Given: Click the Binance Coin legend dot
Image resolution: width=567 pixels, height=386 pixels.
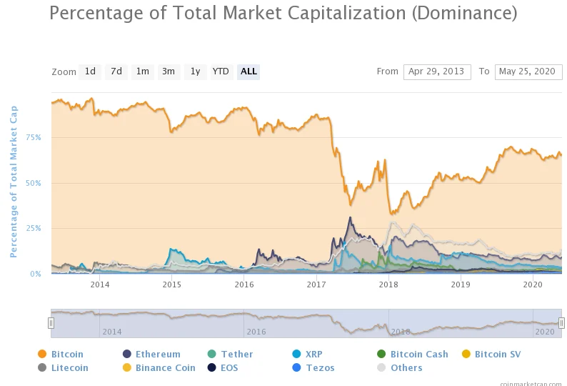Looking at the screenshot, I should tap(126, 367).
